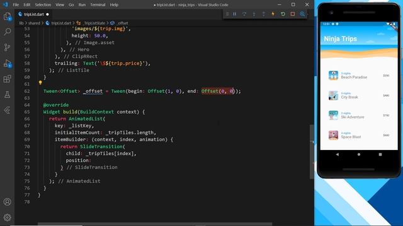Open the Edit menu
403x226 pixels.
click(26, 4)
